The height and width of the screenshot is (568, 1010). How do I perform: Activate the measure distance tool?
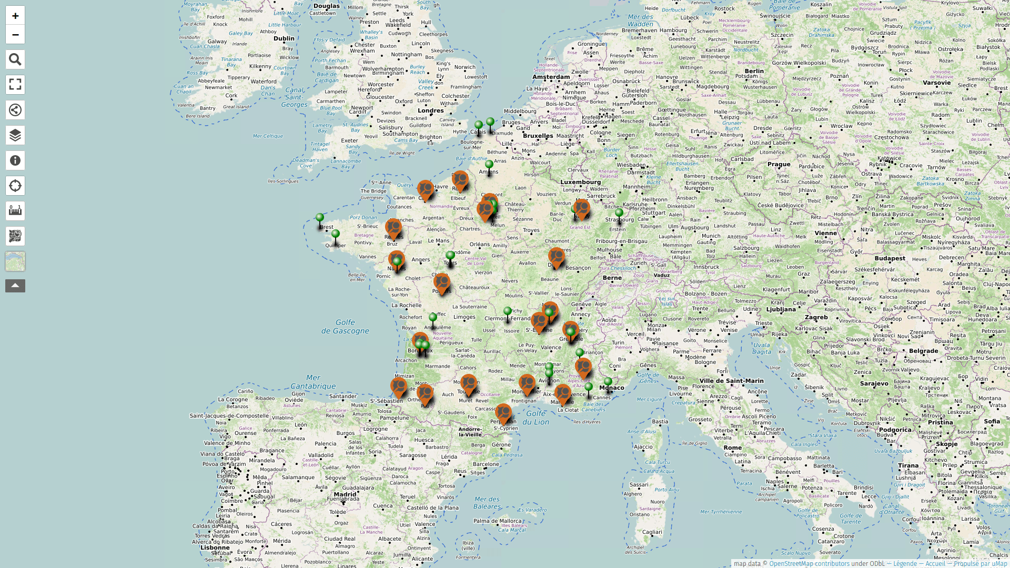[15, 211]
